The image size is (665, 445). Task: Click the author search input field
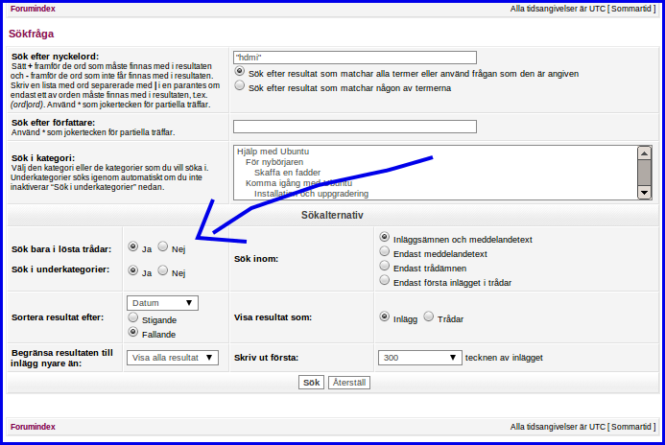(x=355, y=127)
